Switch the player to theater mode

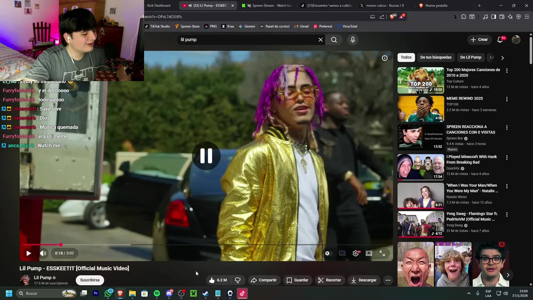click(x=369, y=253)
